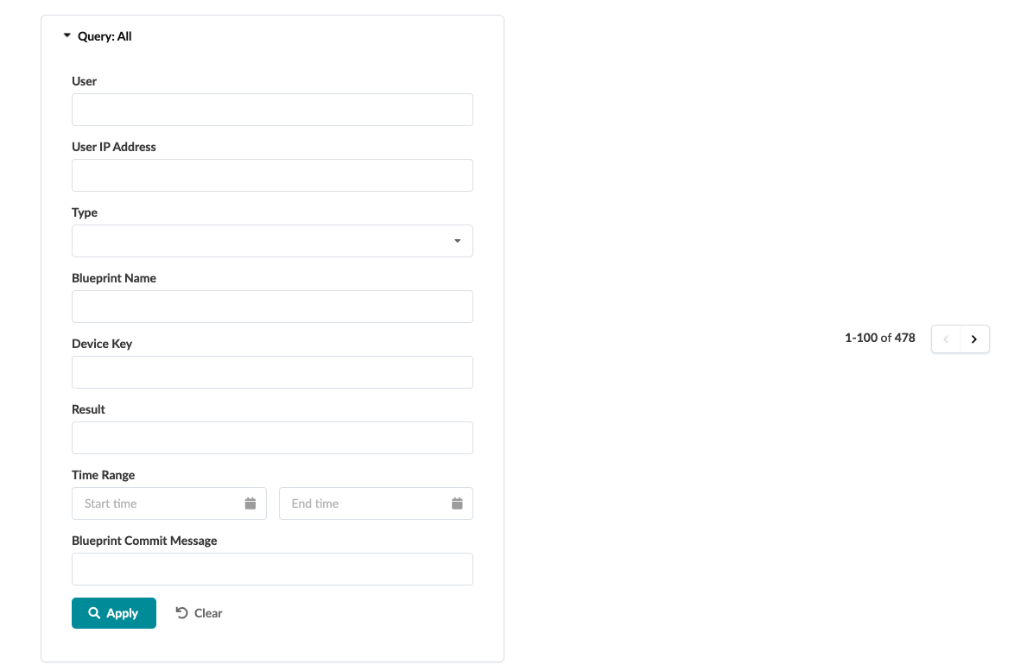Click the previous page arrow

(x=946, y=339)
